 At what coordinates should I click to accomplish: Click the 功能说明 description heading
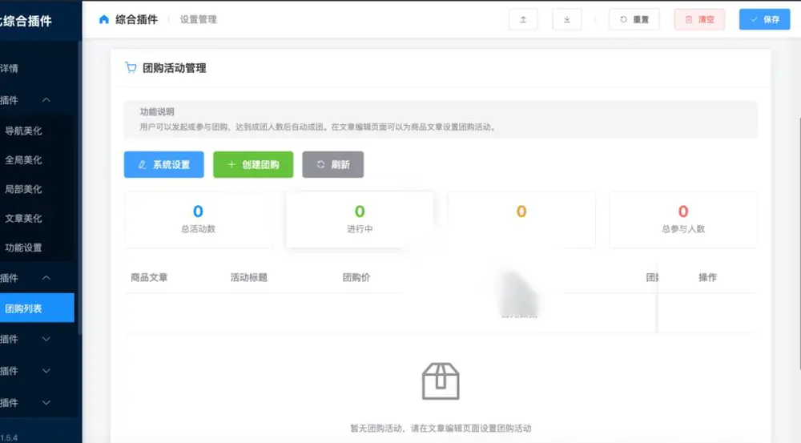(157, 111)
